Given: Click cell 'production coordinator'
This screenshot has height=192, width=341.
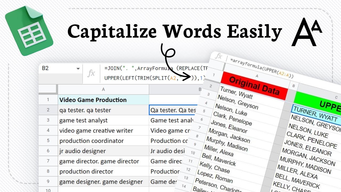Looking at the screenshot, I should [x=103, y=141].
